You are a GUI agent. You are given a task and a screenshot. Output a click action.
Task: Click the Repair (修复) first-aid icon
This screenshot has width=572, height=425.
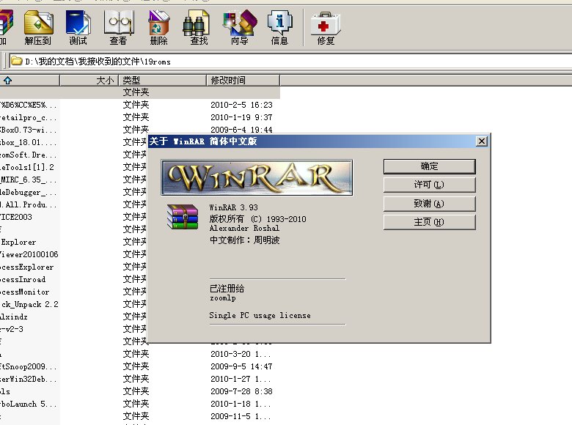(326, 27)
